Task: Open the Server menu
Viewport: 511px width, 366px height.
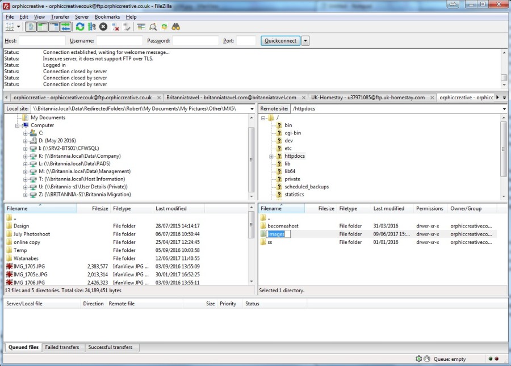Action: click(x=82, y=17)
